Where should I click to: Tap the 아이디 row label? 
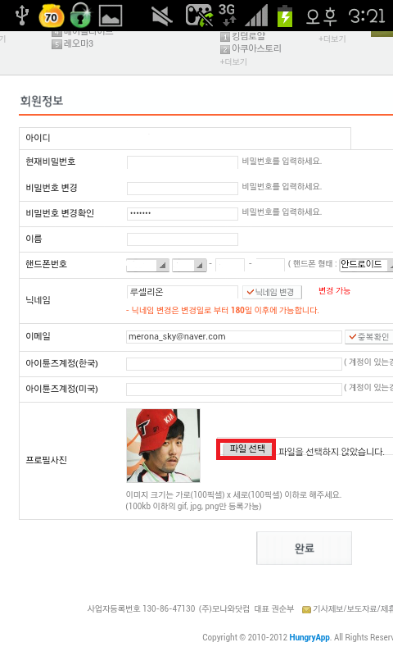coord(38,138)
